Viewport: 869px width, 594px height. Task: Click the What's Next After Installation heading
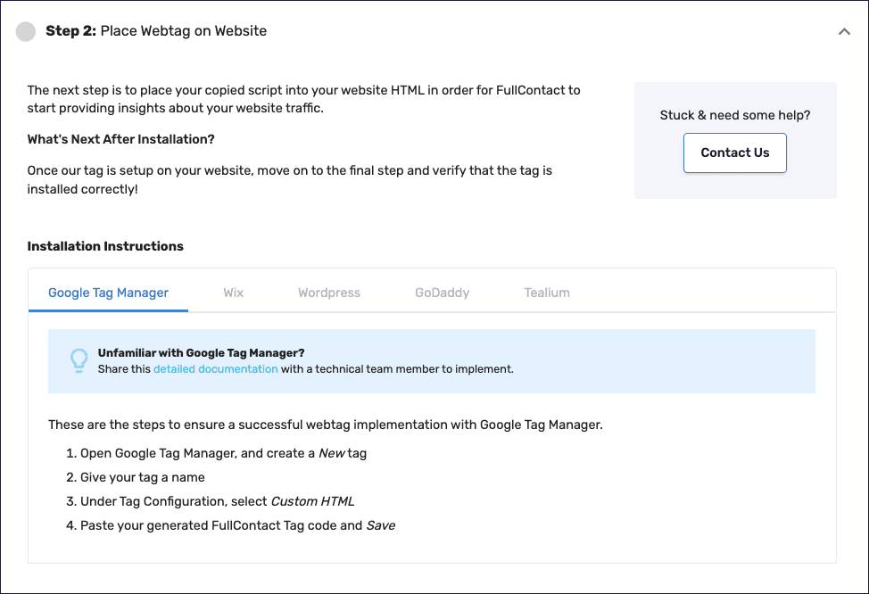point(120,139)
